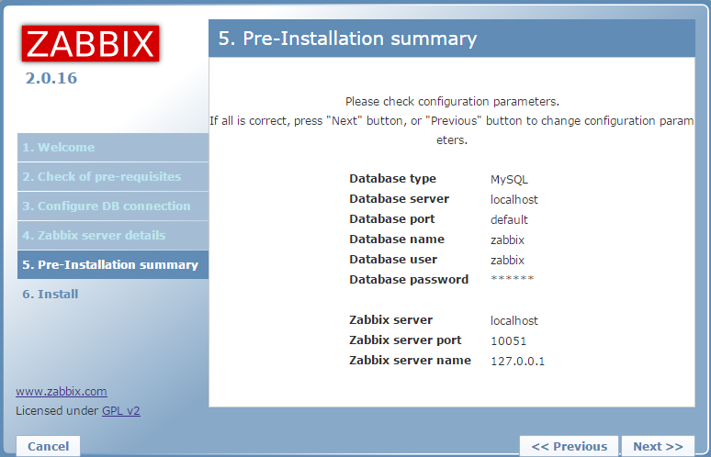711x457 pixels.
Task: Proceed with the Next button
Action: (x=658, y=446)
